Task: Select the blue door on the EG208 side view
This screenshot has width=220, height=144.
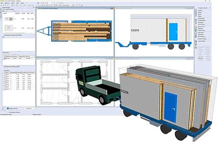Action: tap(173, 32)
